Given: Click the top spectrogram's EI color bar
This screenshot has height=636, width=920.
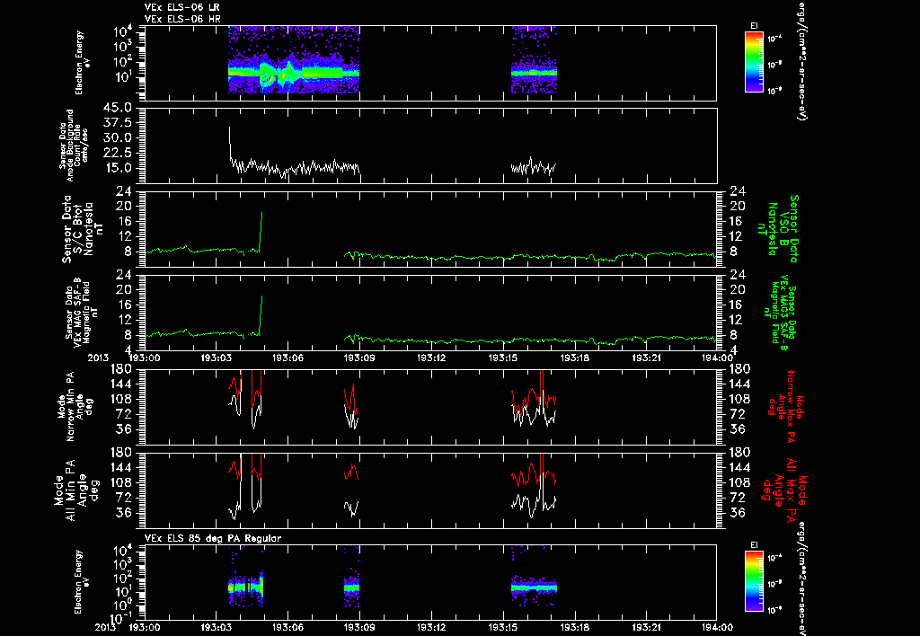Looking at the screenshot, I should 754,62.
